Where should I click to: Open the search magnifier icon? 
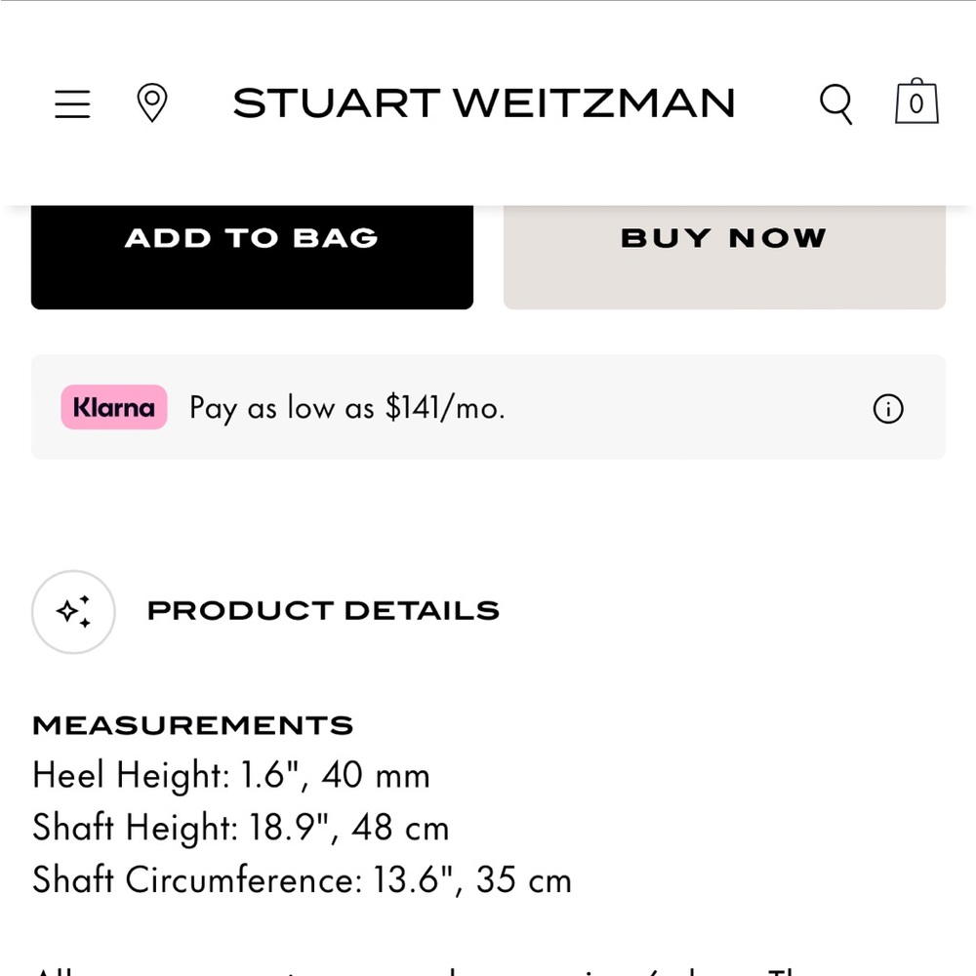pos(835,102)
